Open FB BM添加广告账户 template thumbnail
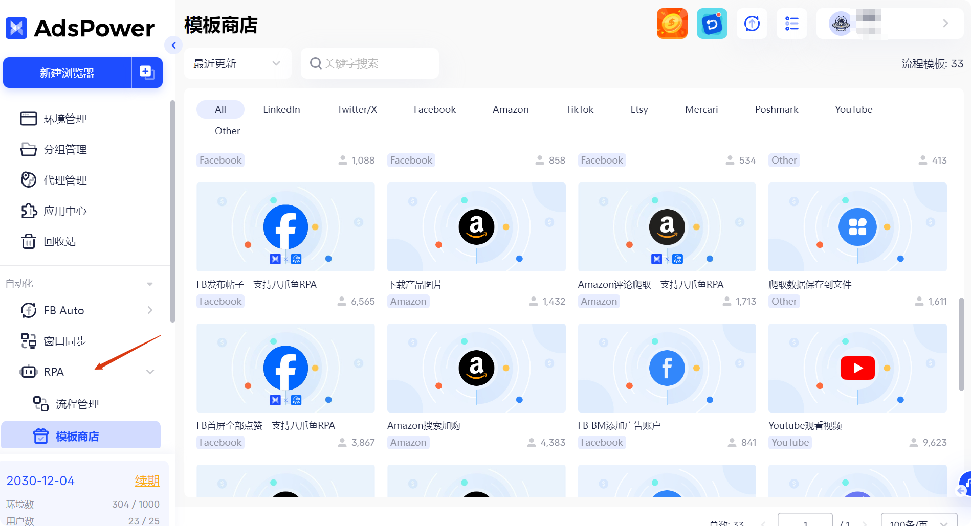Viewport: 971px width, 526px height. coord(667,368)
